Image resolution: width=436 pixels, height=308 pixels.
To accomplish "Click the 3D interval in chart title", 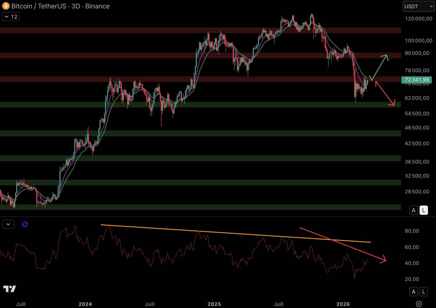I will pyautogui.click(x=76, y=6).
